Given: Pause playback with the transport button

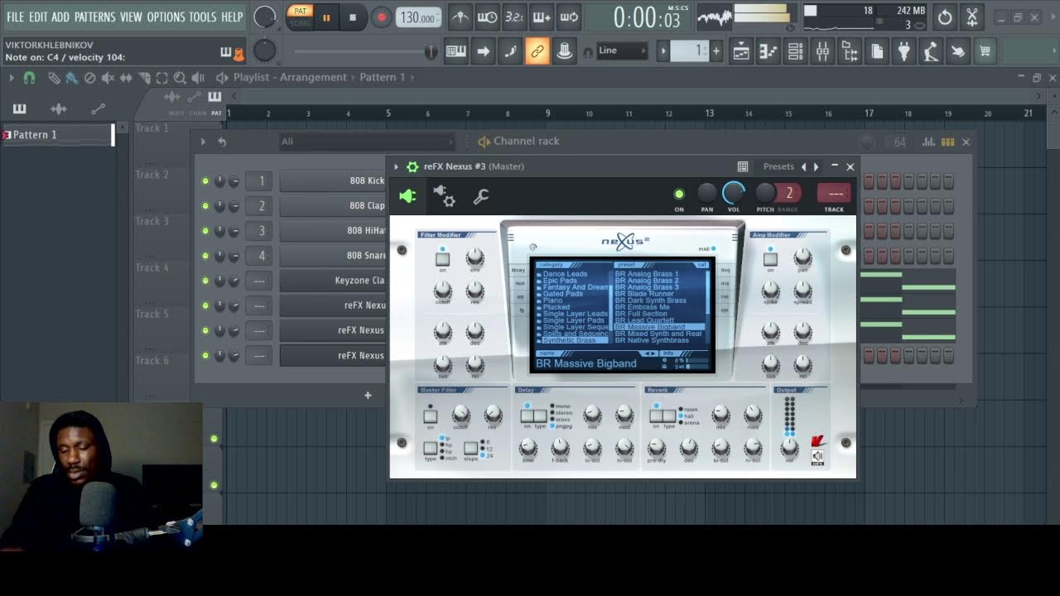Looking at the screenshot, I should pyautogui.click(x=326, y=17).
